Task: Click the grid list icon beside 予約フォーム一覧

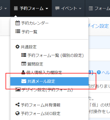Action: click(x=24, y=55)
